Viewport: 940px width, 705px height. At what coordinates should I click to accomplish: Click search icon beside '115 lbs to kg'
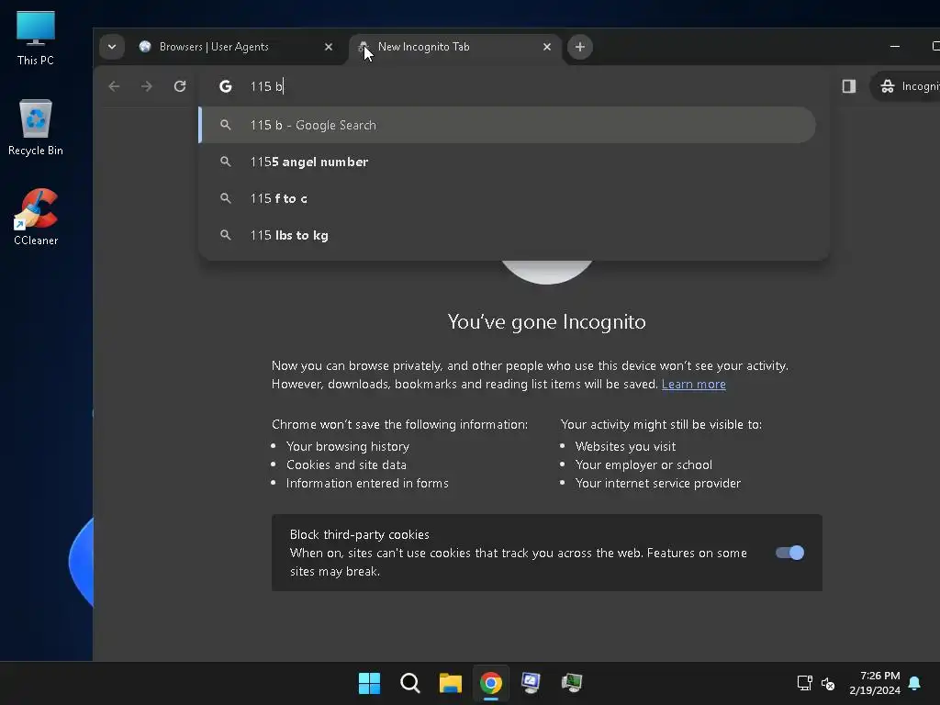click(x=226, y=235)
